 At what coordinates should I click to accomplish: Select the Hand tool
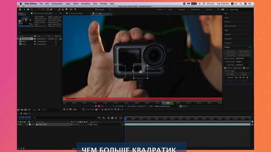point(28,9)
